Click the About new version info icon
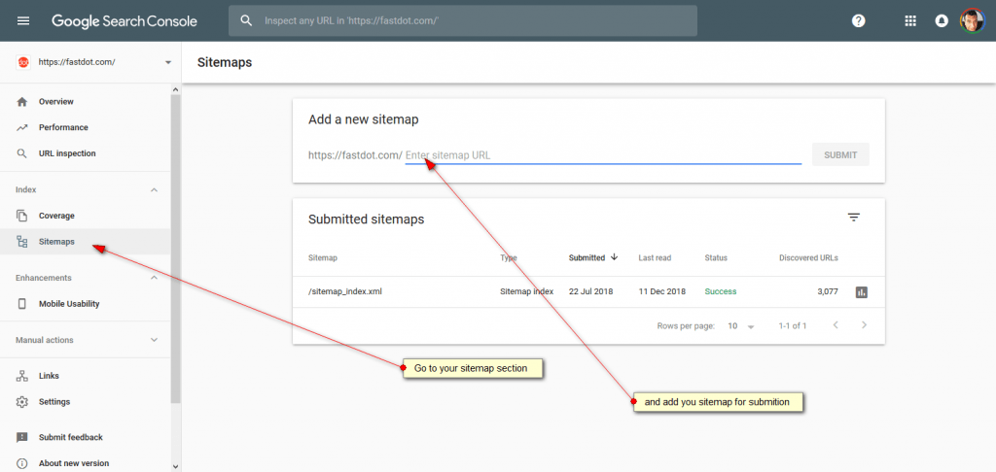 (22, 463)
